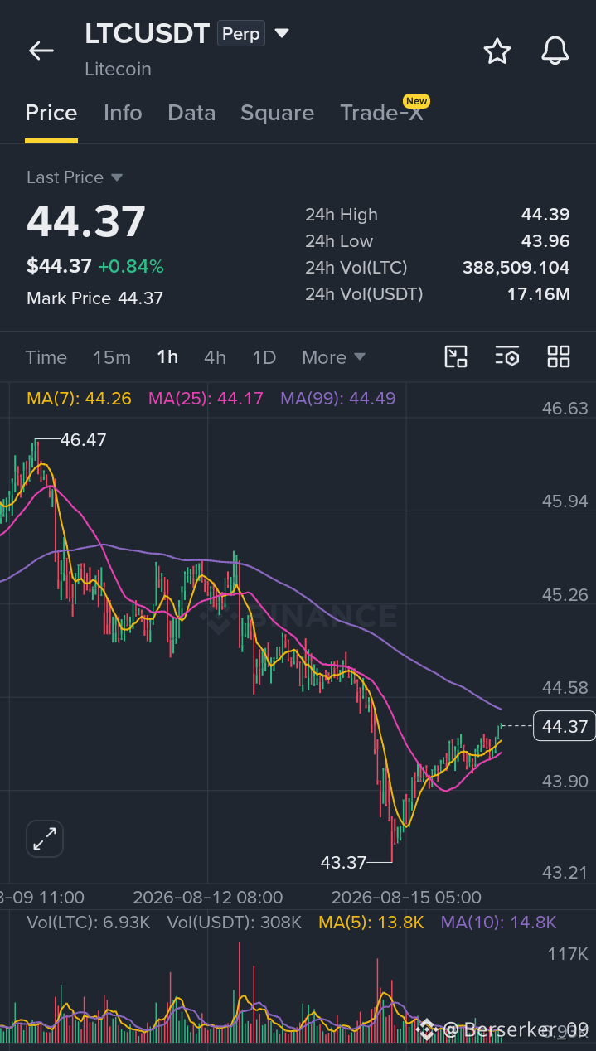Open price alert bell icon

click(x=555, y=51)
